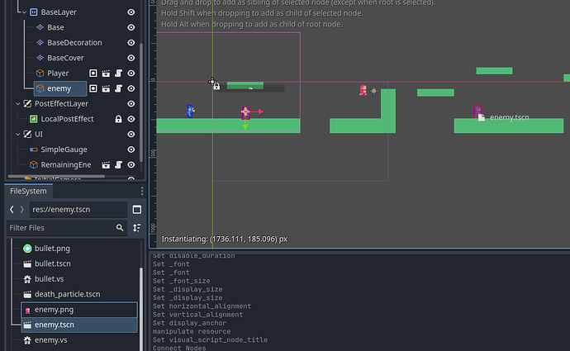Toggle the FileSystem split mode icon
Image resolution: width=570 pixels, height=351 pixels.
point(136,210)
